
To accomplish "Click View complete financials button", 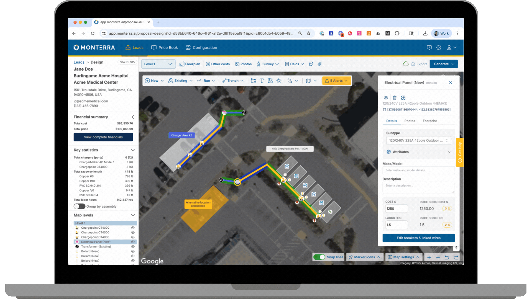I will click(x=103, y=137).
